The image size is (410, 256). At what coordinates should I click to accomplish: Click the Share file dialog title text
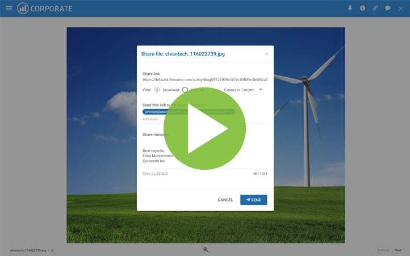tap(183, 54)
